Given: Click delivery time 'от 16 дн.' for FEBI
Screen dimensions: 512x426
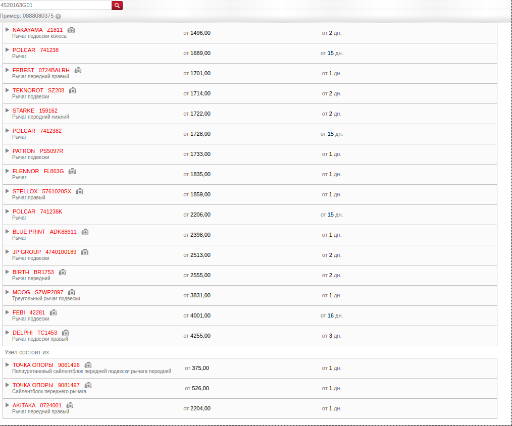Looking at the screenshot, I should 332,315.
